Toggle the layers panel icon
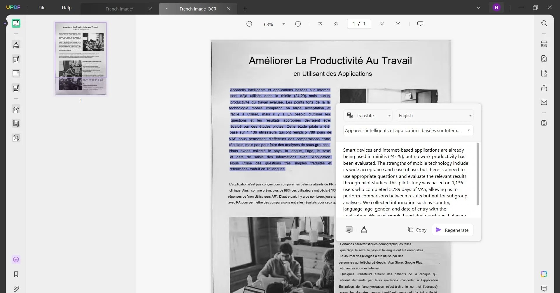560x293 pixels. click(16, 259)
